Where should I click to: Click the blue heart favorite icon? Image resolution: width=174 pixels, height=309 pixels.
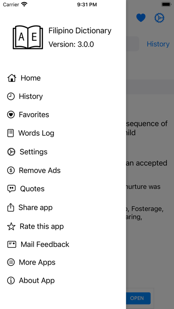141,18
